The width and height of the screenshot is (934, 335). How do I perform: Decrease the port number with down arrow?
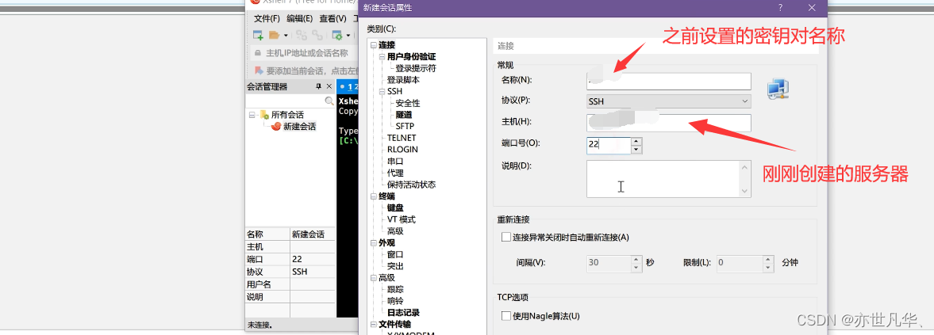coord(636,149)
